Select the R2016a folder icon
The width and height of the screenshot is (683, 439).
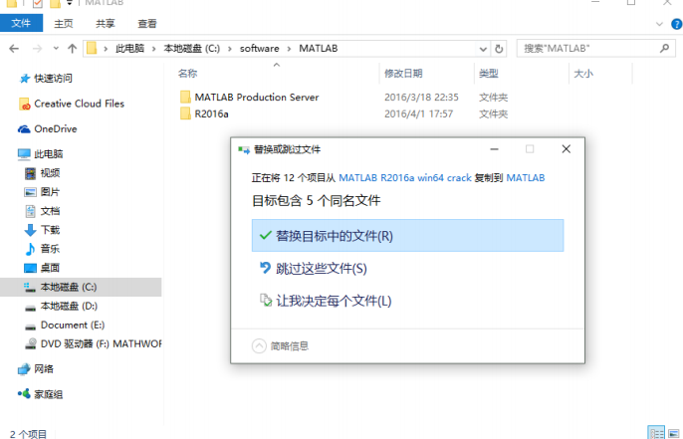coord(185,113)
